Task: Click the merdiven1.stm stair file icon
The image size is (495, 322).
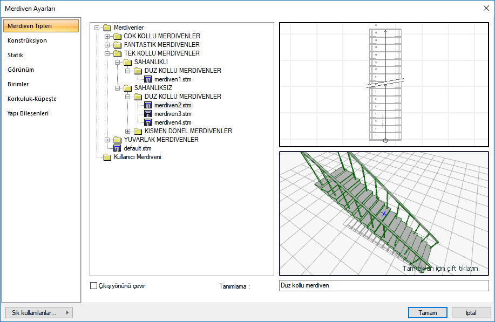Action: tap(148, 79)
